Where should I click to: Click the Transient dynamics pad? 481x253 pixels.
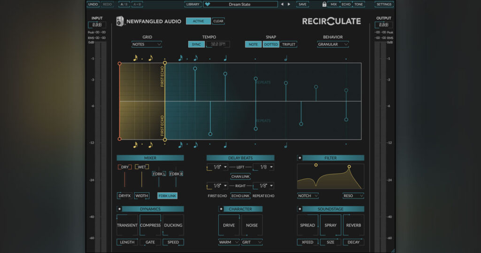tap(127, 225)
